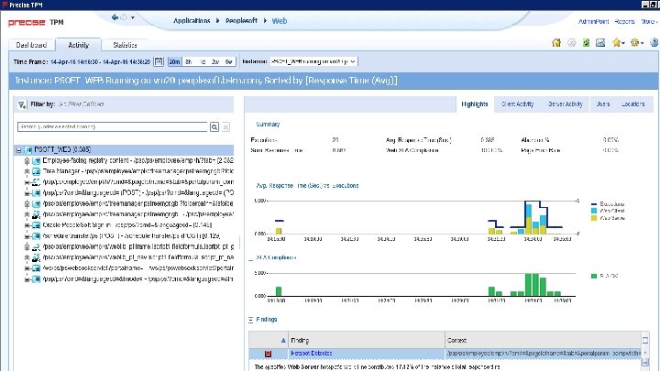Viewport: 660px width, 371px height.
Task: Open the Users tab
Action: click(x=603, y=104)
